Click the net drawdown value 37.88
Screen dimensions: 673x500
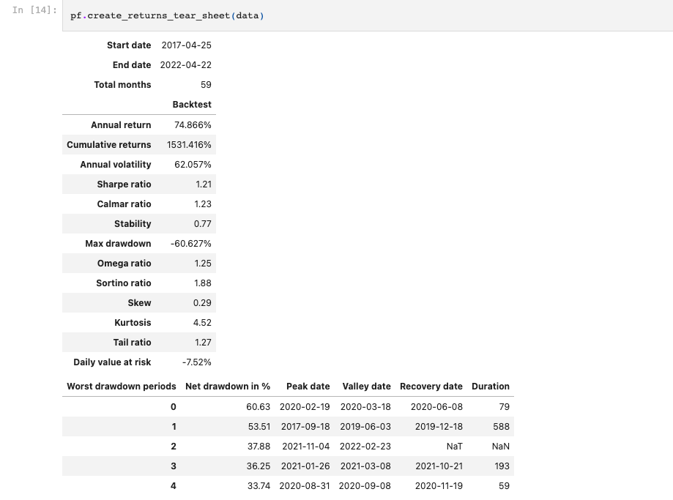pyautogui.click(x=259, y=446)
